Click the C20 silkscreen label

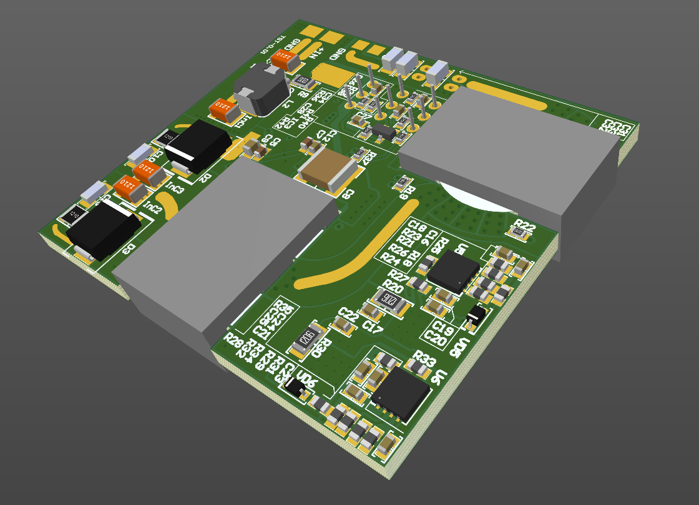[x=436, y=339]
